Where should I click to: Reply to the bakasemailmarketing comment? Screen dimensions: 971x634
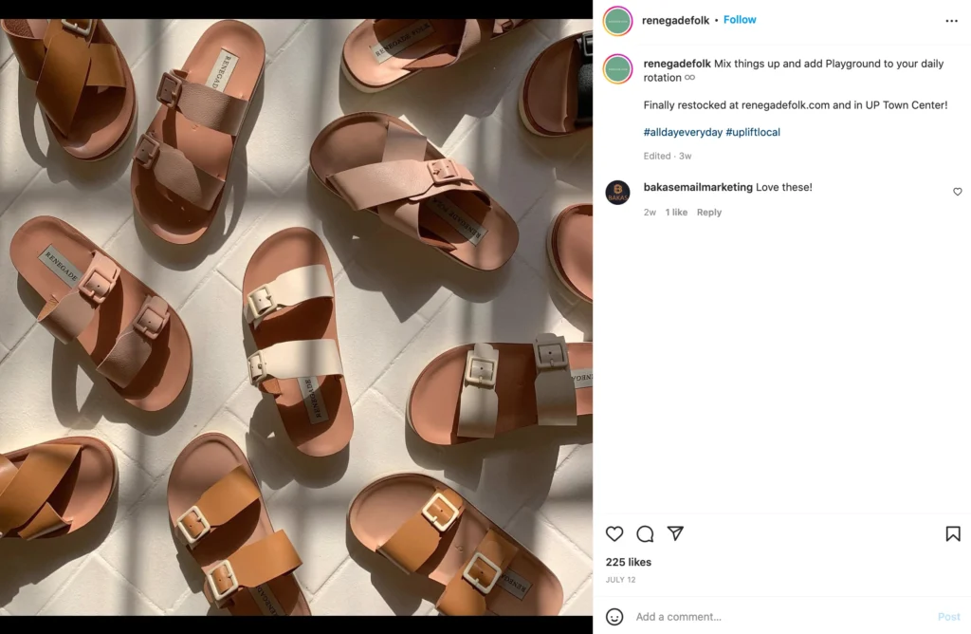tap(708, 213)
